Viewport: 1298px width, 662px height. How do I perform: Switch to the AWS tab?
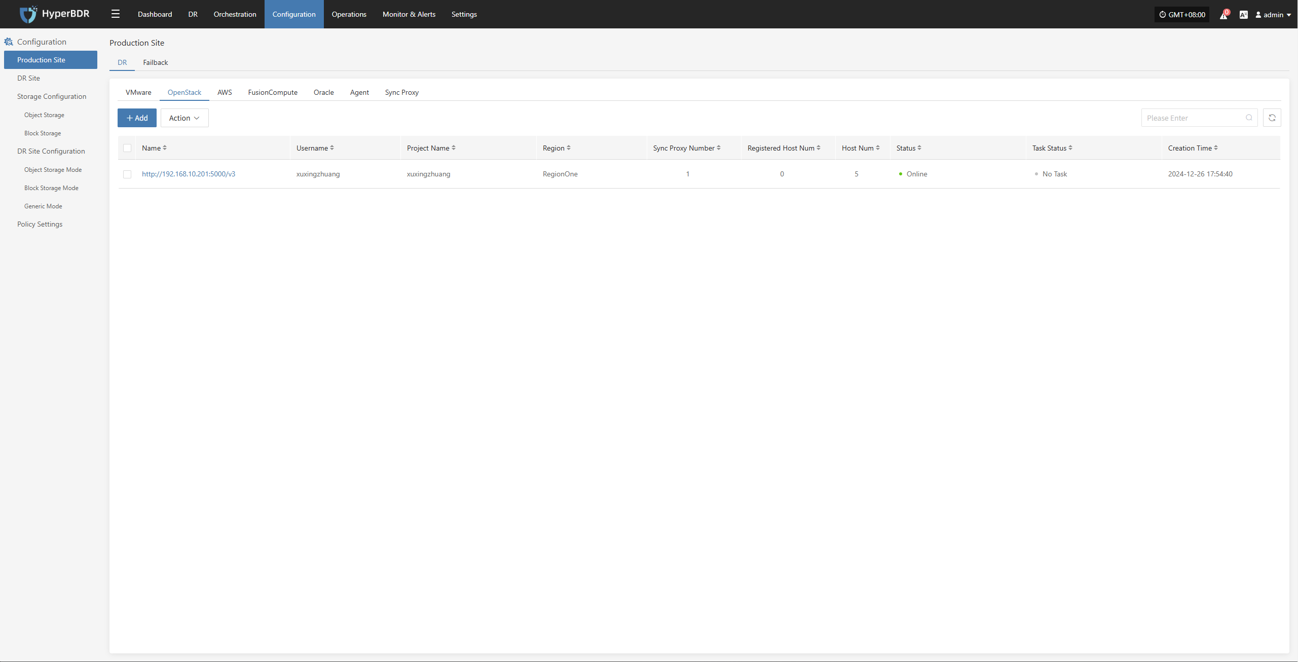[225, 92]
